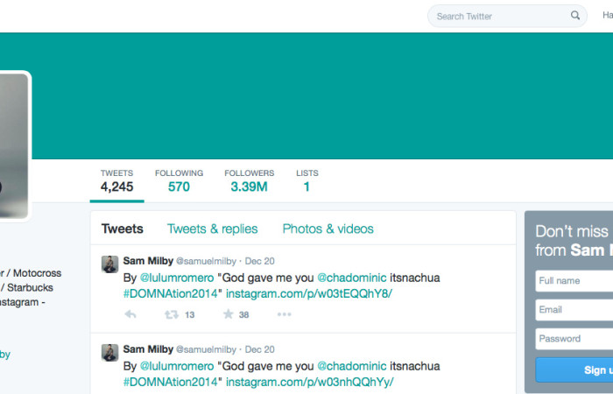The width and height of the screenshot is (613, 394).
Task: Reply to first Sam Milby tweet
Action: [x=130, y=314]
